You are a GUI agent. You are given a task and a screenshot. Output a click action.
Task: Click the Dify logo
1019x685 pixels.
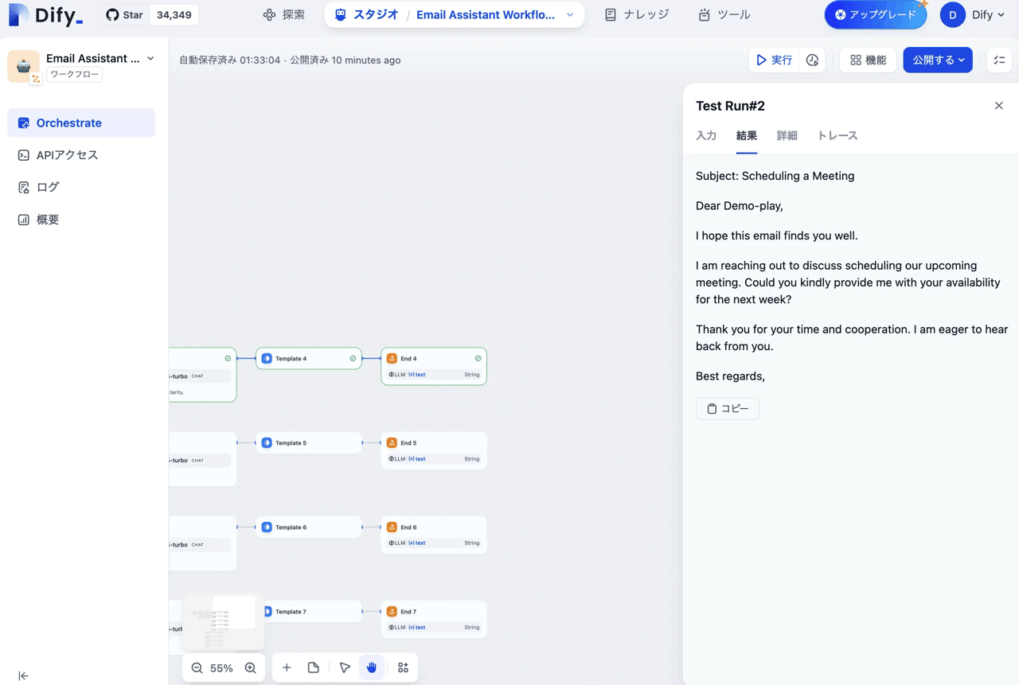pyautogui.click(x=45, y=14)
